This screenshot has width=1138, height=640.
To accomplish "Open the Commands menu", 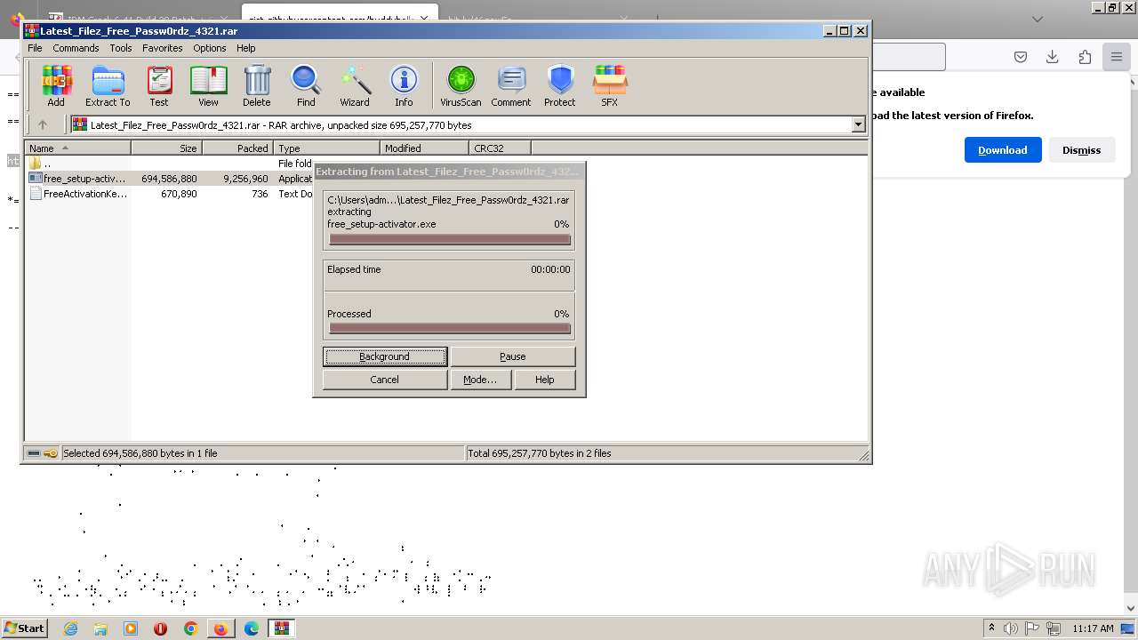I will [76, 48].
